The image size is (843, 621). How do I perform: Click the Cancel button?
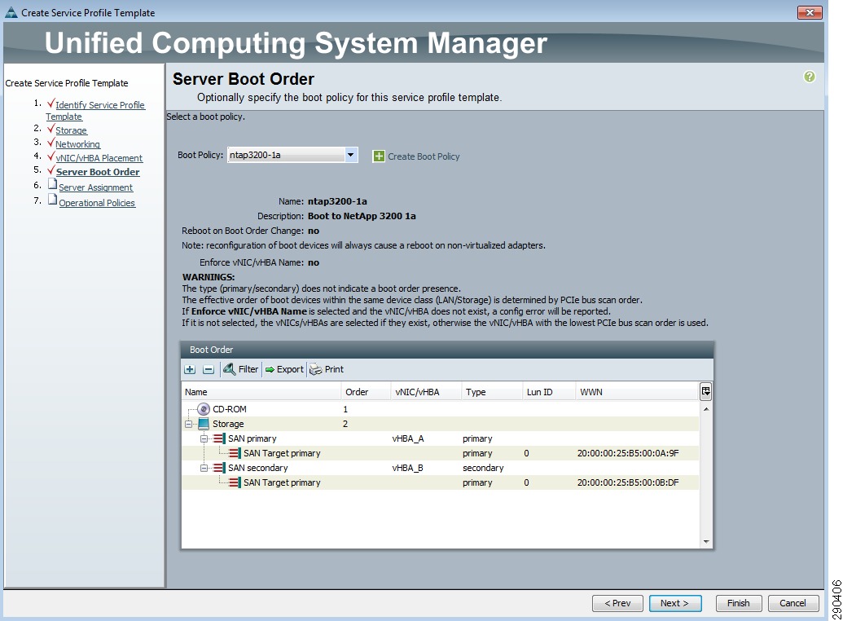click(x=793, y=603)
